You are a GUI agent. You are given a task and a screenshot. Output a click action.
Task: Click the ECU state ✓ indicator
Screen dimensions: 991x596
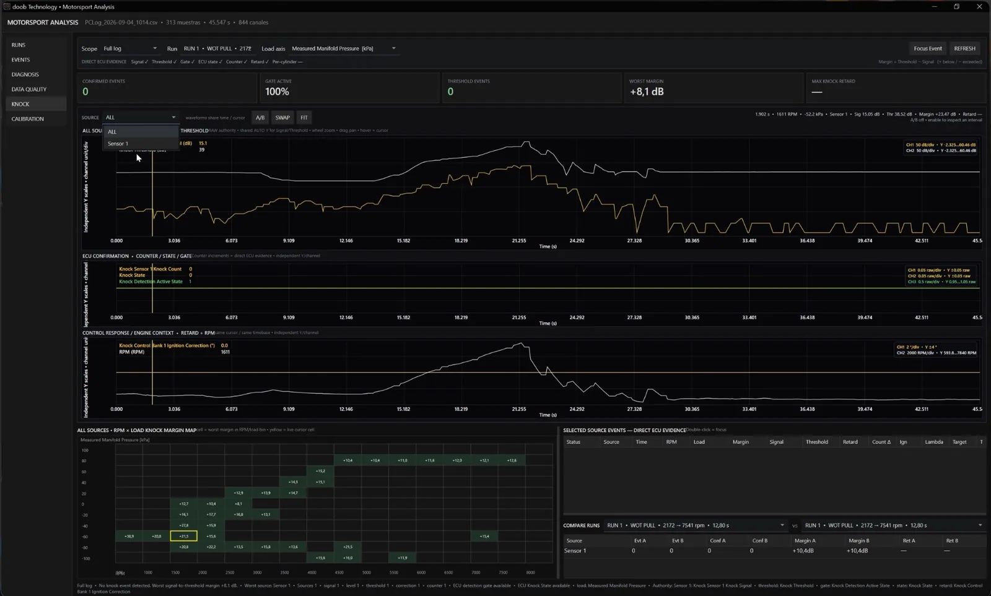(x=210, y=62)
